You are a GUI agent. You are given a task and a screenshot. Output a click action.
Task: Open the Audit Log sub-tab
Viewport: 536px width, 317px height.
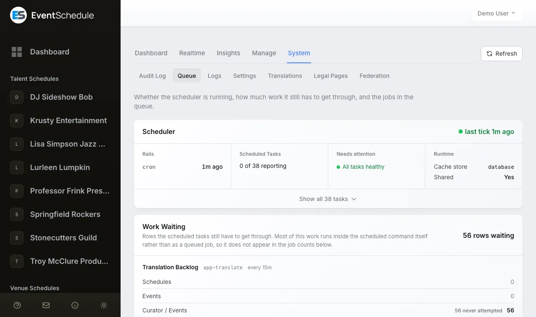pyautogui.click(x=152, y=76)
